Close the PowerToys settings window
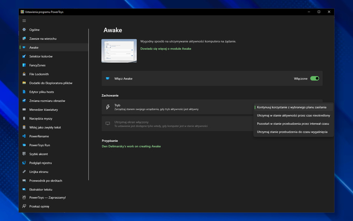This screenshot has height=221, width=353. tap(329, 12)
